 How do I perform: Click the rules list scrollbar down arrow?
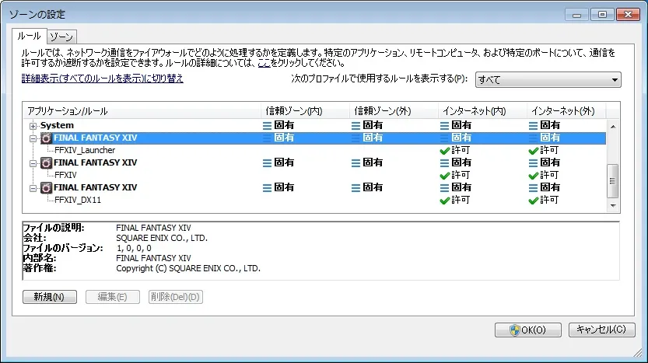click(x=613, y=206)
